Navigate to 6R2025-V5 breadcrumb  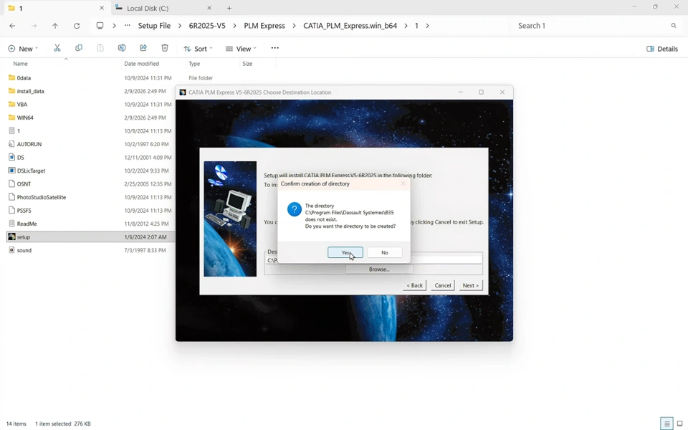[207, 26]
